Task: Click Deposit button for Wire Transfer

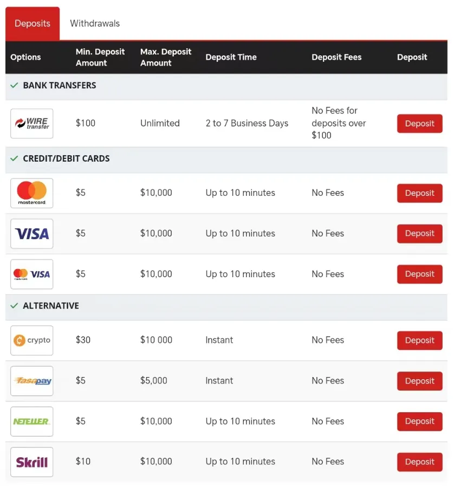Action: click(419, 123)
